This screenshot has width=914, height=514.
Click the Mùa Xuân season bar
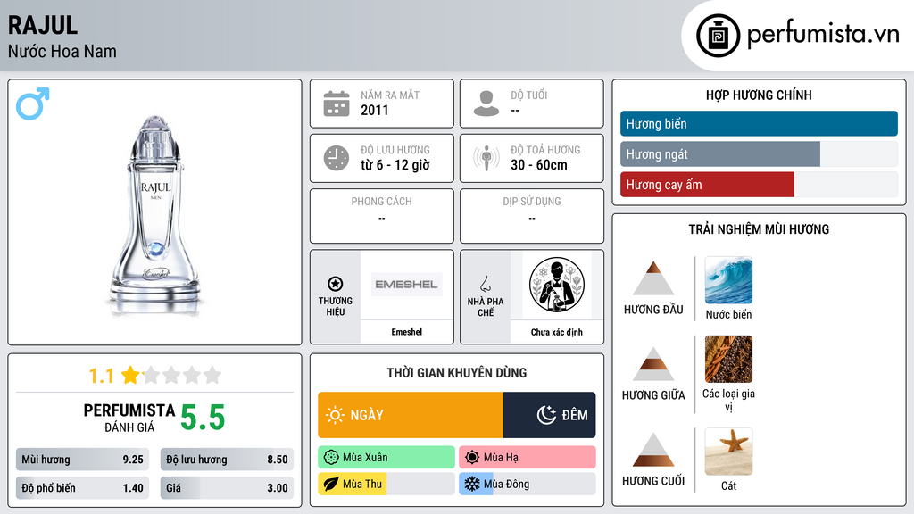(x=386, y=458)
